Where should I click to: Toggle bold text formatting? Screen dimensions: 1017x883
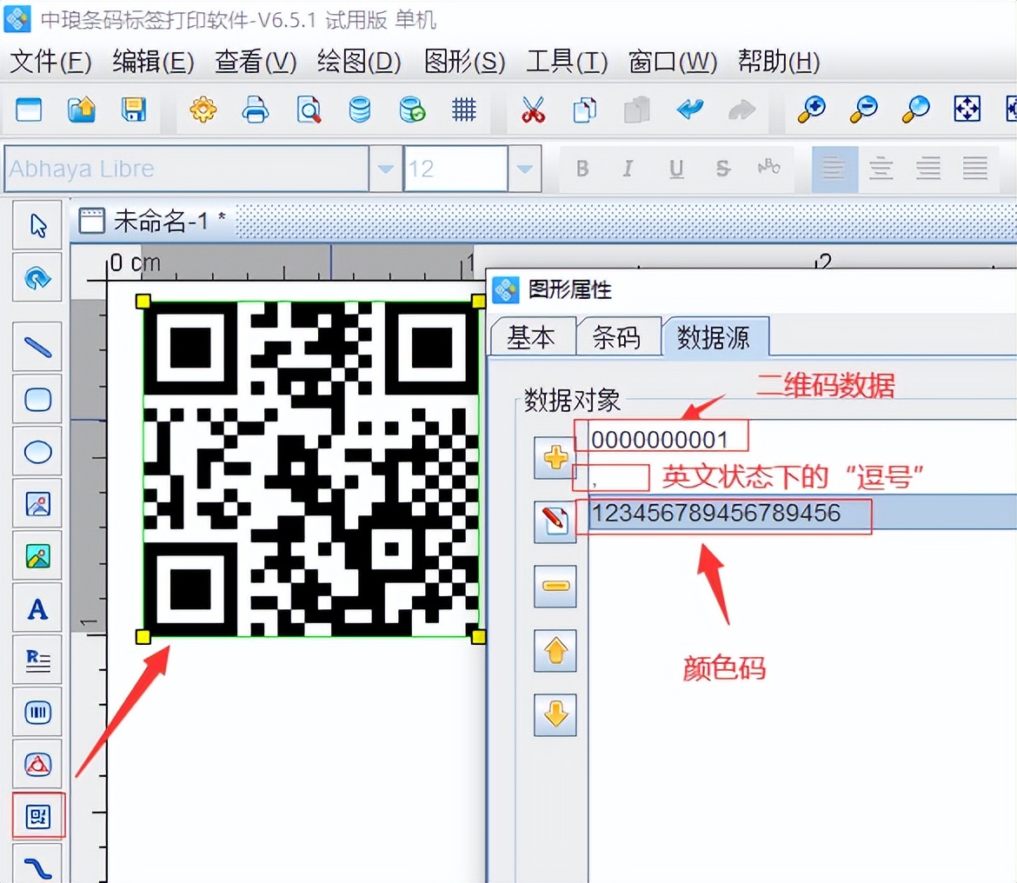[x=582, y=169]
